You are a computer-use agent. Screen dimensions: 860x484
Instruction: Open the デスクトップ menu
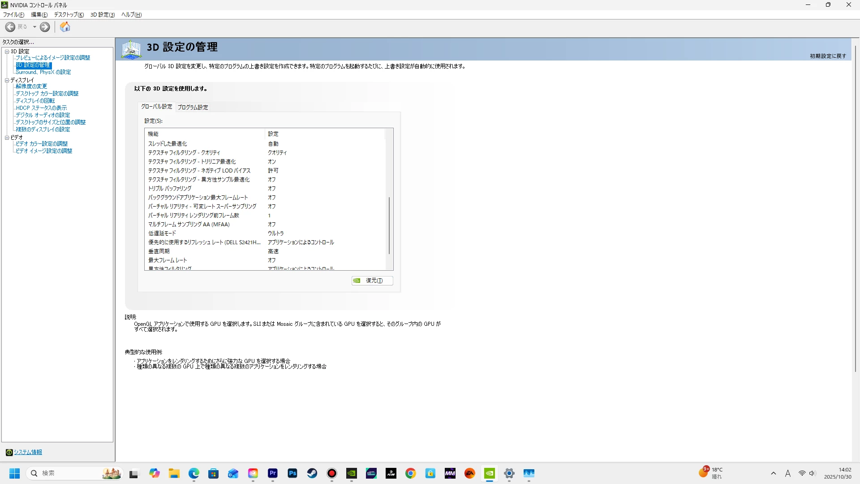pyautogui.click(x=69, y=15)
